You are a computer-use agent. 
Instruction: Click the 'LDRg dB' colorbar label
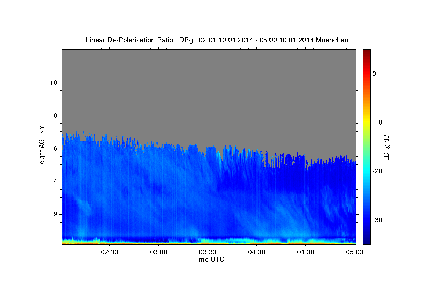386,147
